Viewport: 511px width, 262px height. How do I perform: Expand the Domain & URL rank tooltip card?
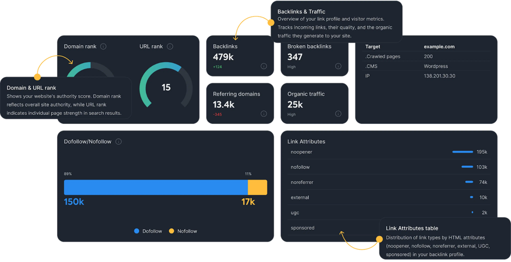coord(65,100)
